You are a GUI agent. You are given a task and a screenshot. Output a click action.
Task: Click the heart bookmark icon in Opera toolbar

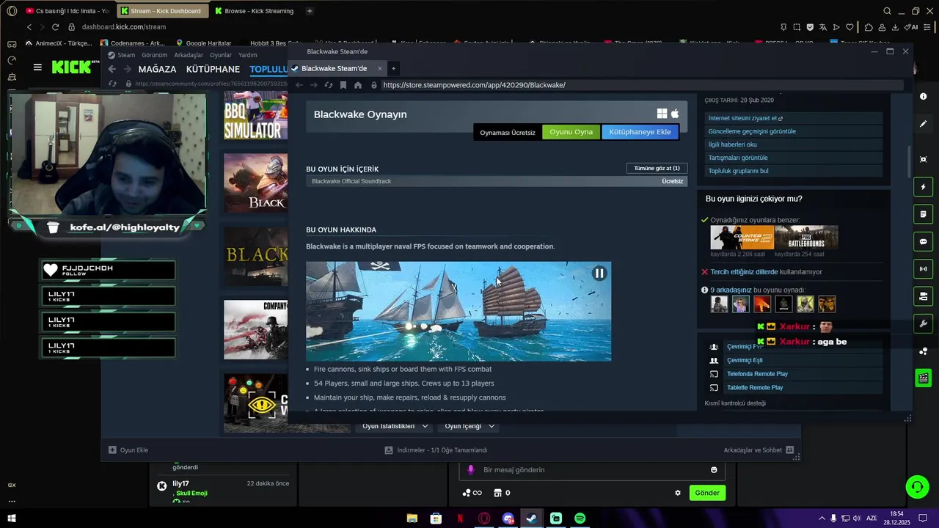coord(850,27)
